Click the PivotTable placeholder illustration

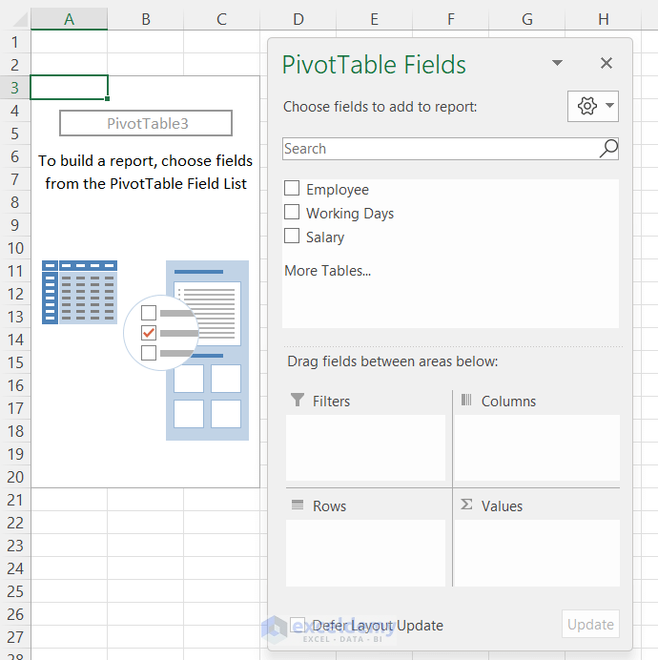click(145, 350)
